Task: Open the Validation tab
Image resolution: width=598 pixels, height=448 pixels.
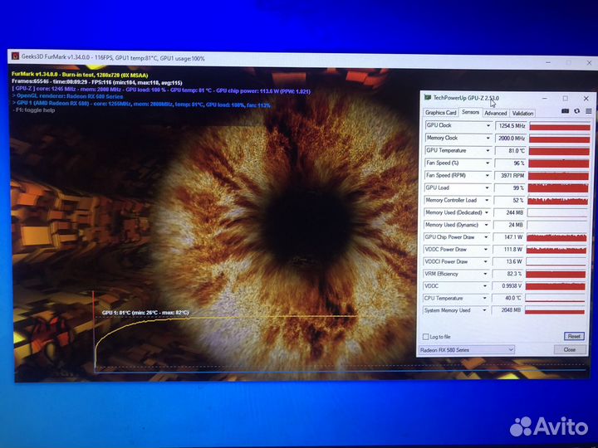Action: 522,113
